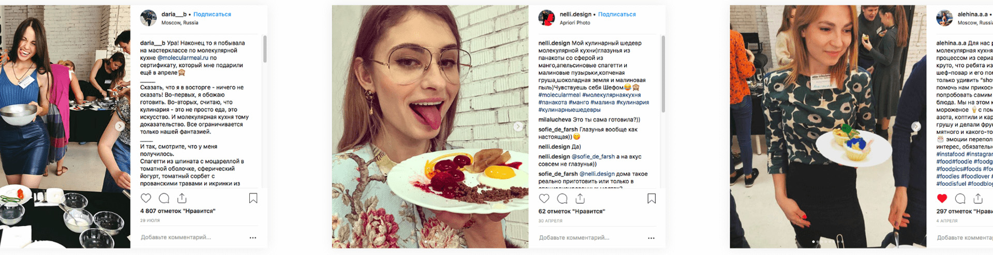Like the nelli.design post with heart icon

(x=544, y=199)
